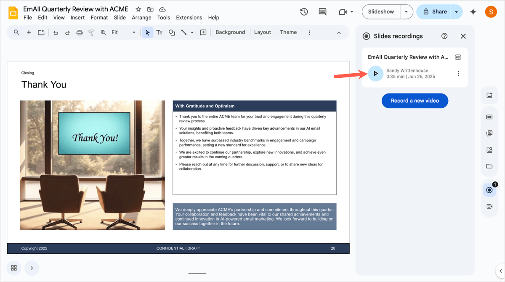The image size is (505, 282).
Task: View the cloud document status icon
Action: tap(162, 9)
